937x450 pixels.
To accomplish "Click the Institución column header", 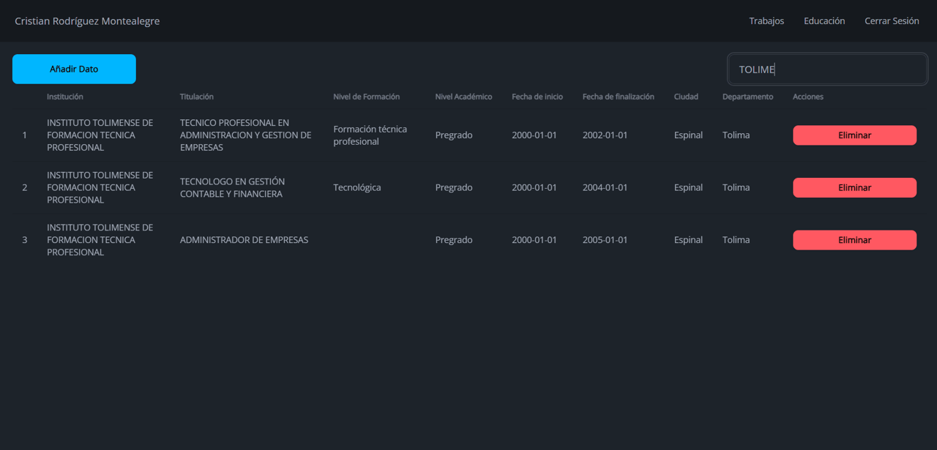I will [x=65, y=97].
